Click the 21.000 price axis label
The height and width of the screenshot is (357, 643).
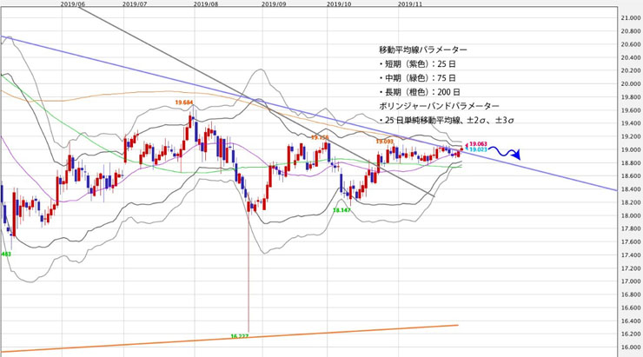click(x=631, y=18)
